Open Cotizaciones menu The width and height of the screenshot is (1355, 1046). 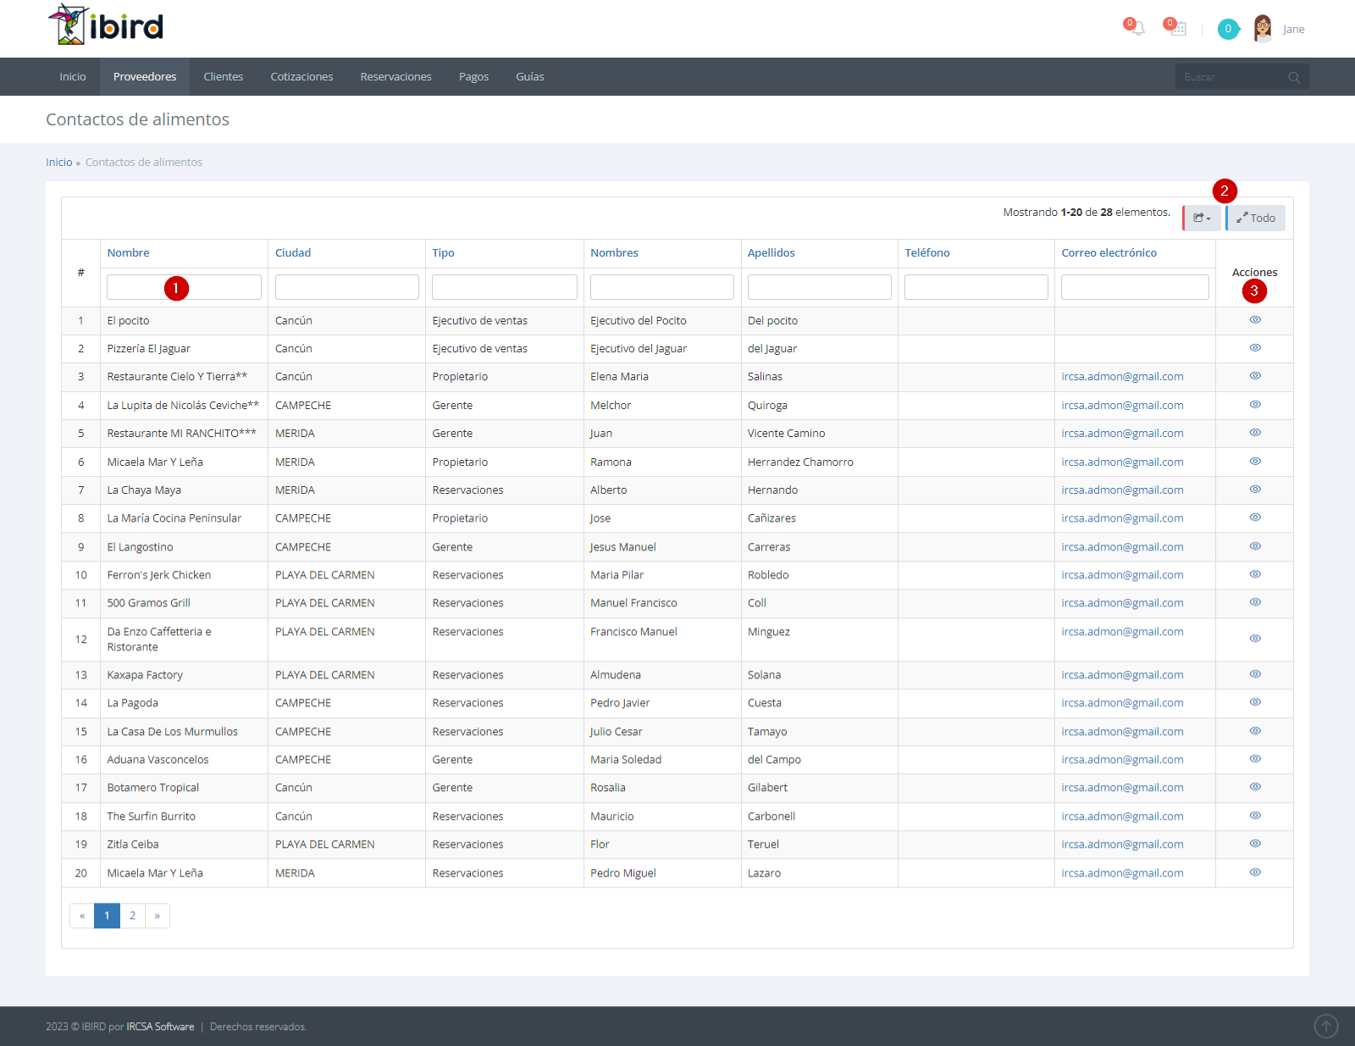301,76
